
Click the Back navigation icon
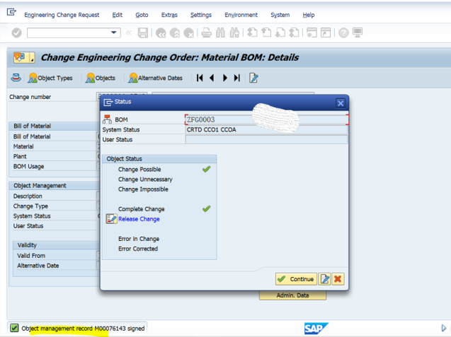(x=161, y=33)
